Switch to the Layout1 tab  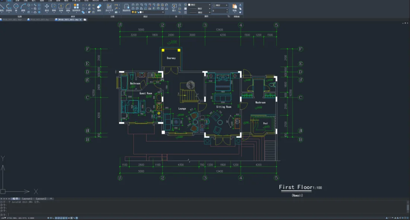(27, 199)
